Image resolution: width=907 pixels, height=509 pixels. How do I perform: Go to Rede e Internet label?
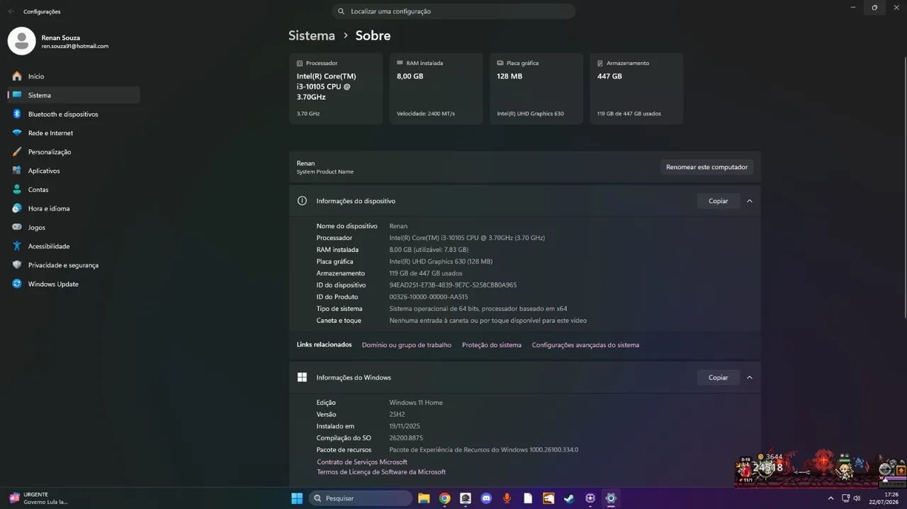click(50, 133)
